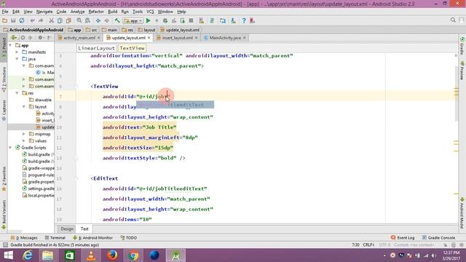Click the Save All toolbar icon
The width and height of the screenshot is (466, 262).
(x=13, y=20)
